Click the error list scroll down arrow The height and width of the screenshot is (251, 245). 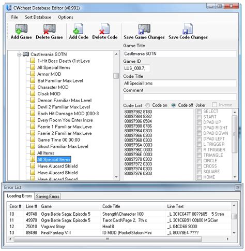[234, 233]
